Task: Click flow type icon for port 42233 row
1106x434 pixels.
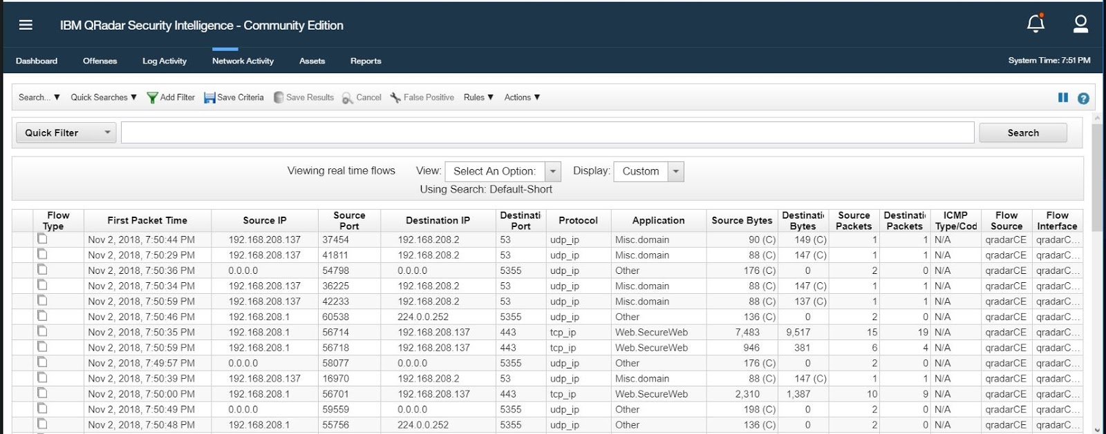Action: (42, 300)
